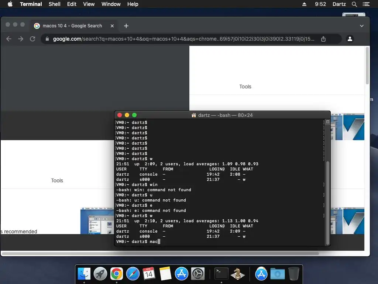This screenshot has width=378, height=284.
Task: Open Notification Center list icon
Action: click(366, 4)
